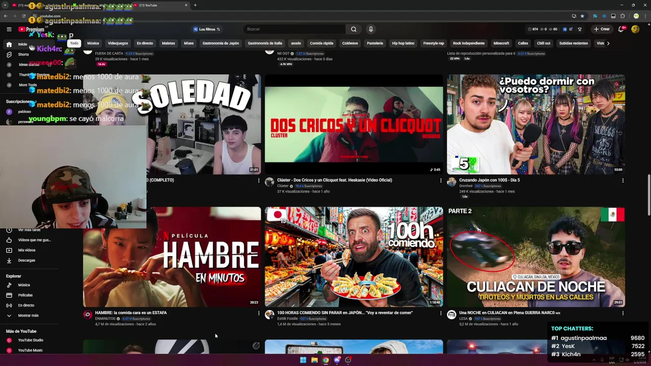Open more options for Cruzando Japón video
The image size is (651, 366).
[623, 180]
